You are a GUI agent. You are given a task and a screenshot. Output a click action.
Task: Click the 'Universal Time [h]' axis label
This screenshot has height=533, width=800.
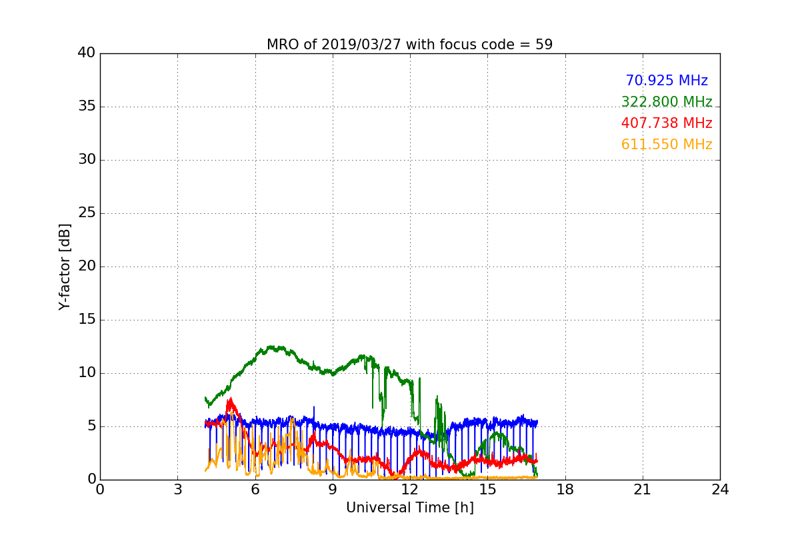(x=409, y=508)
